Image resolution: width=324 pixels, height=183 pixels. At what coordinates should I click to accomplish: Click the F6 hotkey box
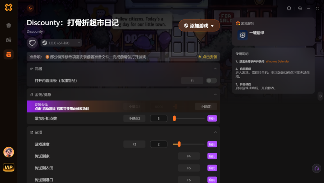coord(189,180)
